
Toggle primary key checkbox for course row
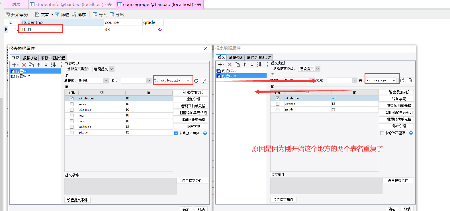point(277,104)
